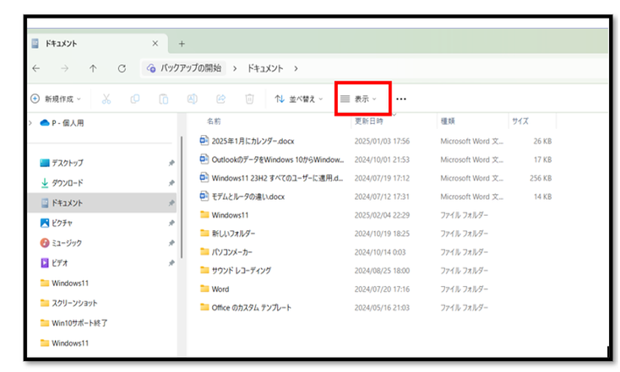Open the 新規作成 menu
Image resolution: width=620 pixels, height=372 pixels.
pos(56,99)
